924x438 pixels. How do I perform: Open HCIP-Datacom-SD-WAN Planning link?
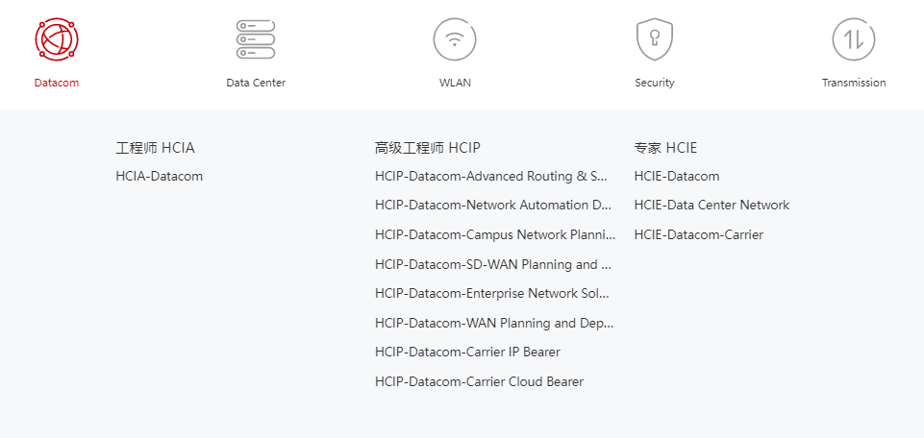(493, 264)
